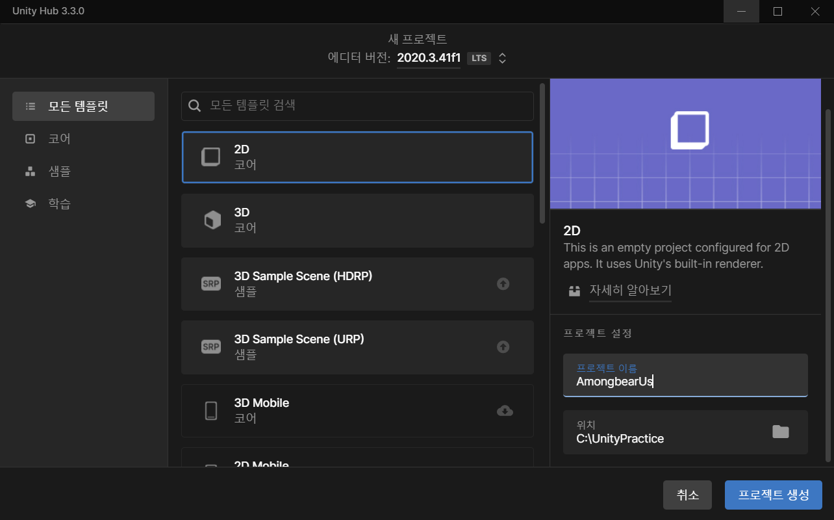This screenshot has width=834, height=520.
Task: Maximize the Unity Hub window
Action: 778,11
